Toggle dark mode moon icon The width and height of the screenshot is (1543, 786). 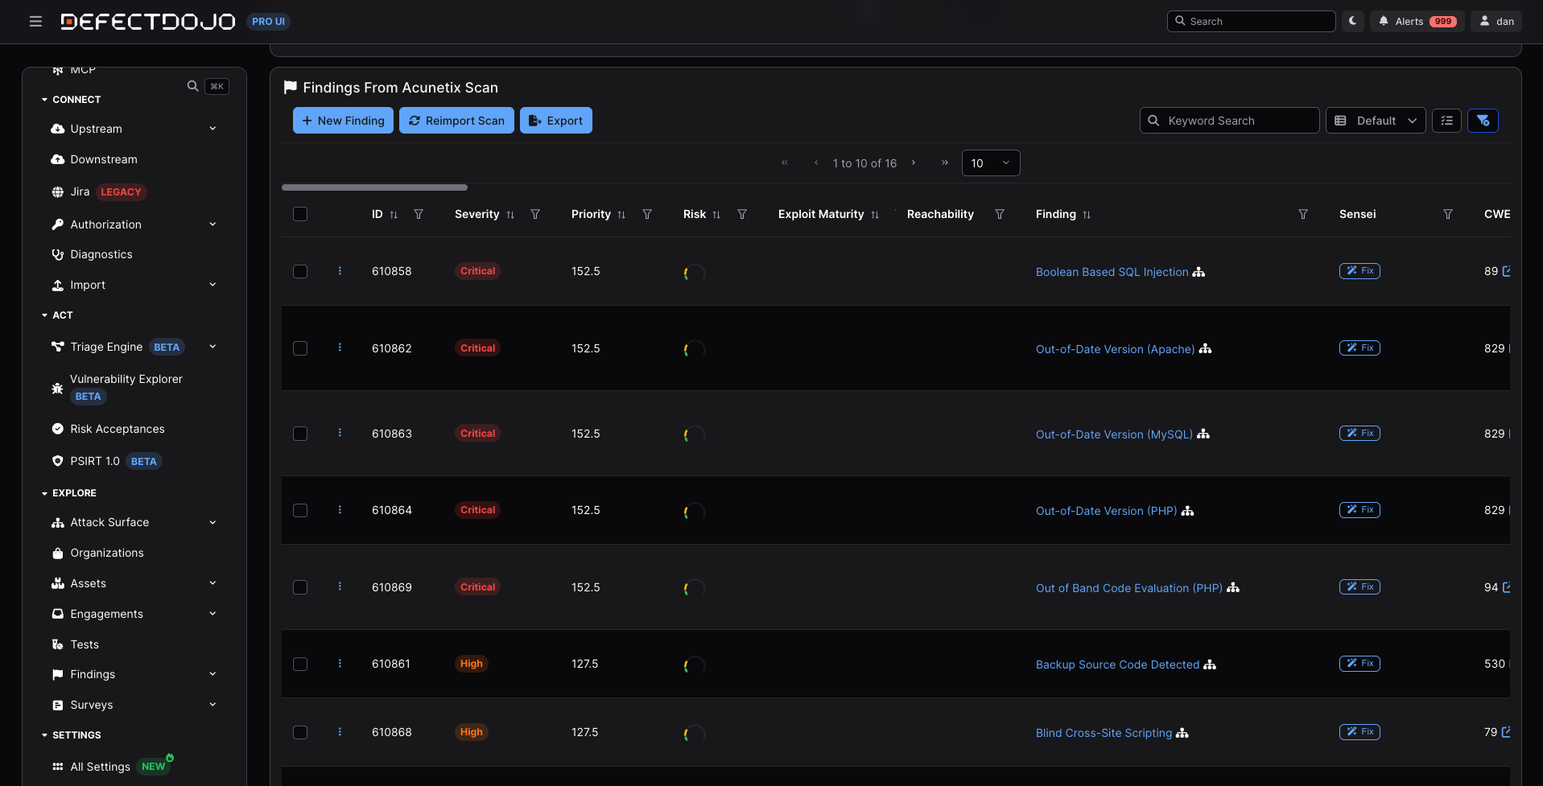tap(1352, 21)
